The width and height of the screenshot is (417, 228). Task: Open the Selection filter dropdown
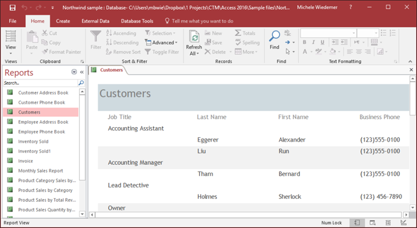(160, 33)
